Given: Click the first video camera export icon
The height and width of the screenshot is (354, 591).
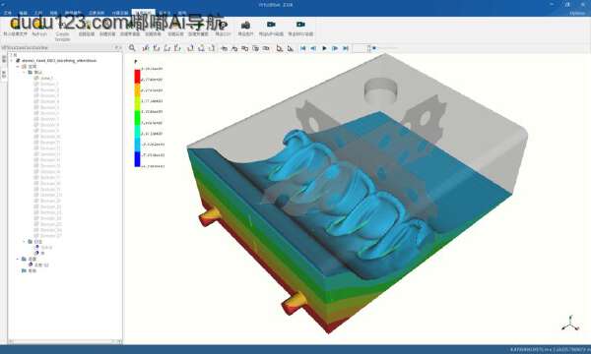Looking at the screenshot, I should click(x=271, y=25).
